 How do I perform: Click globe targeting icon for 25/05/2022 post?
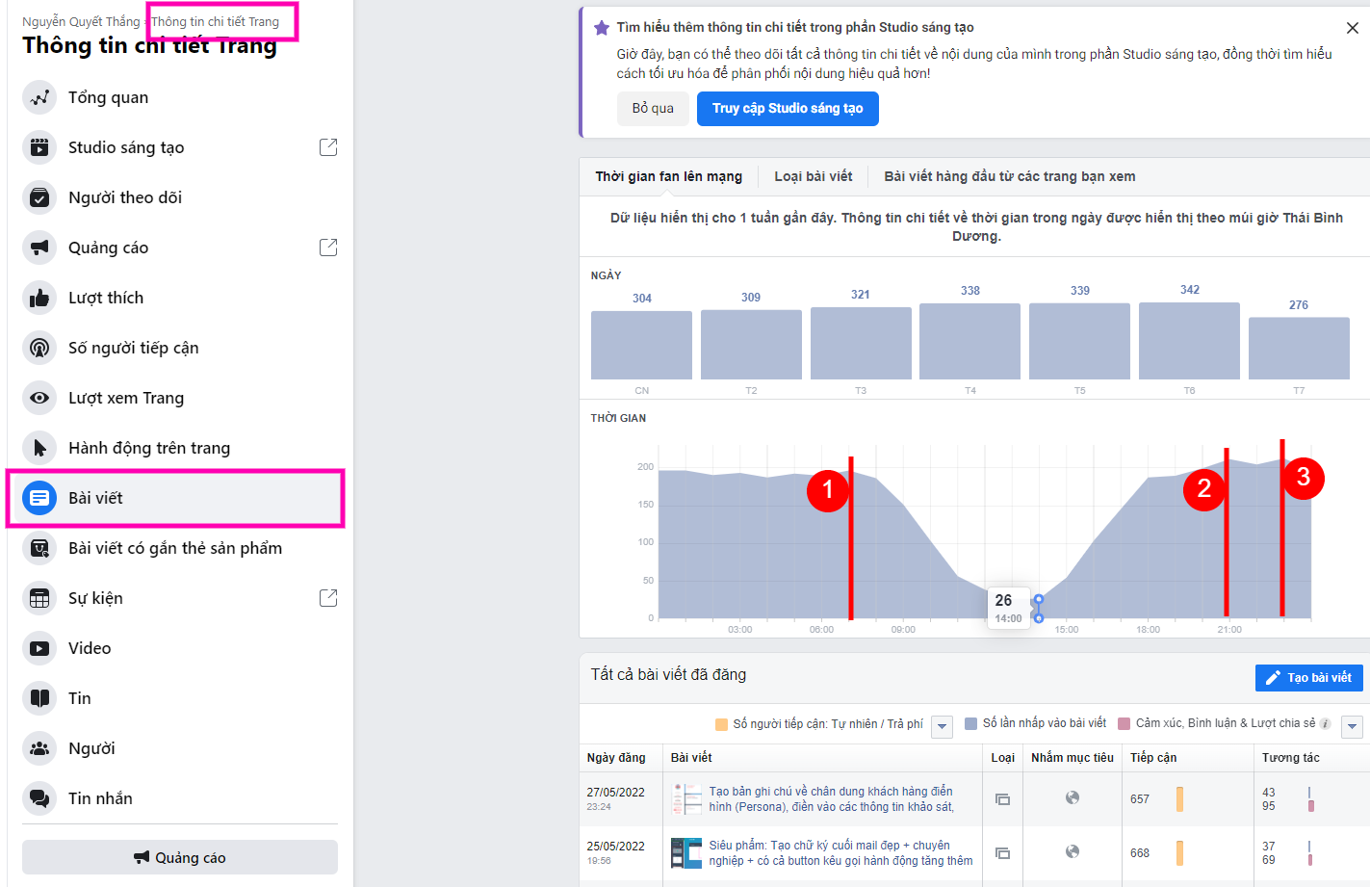tap(1073, 851)
